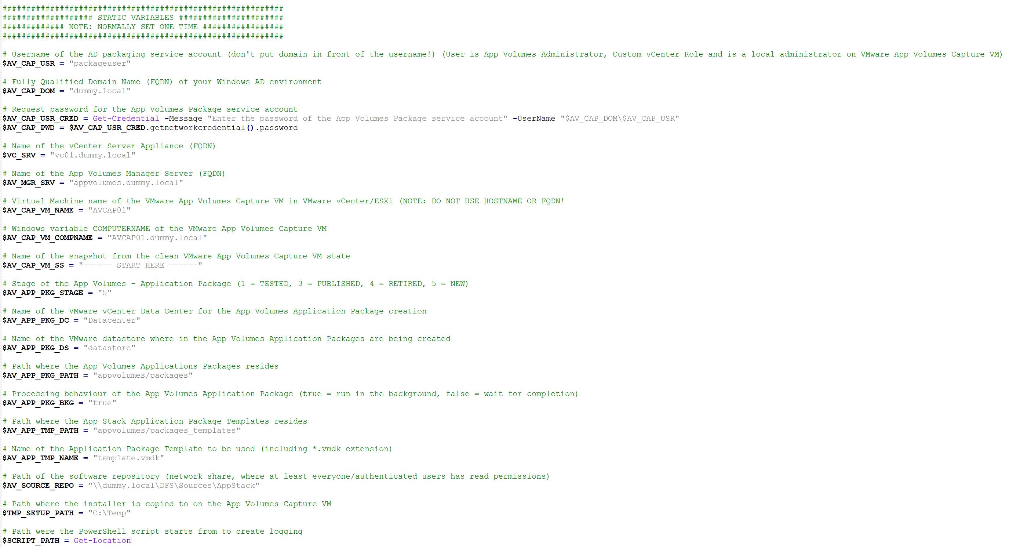Click the -UserName parameter text
This screenshot has height=548, width=1009.
(x=534, y=118)
